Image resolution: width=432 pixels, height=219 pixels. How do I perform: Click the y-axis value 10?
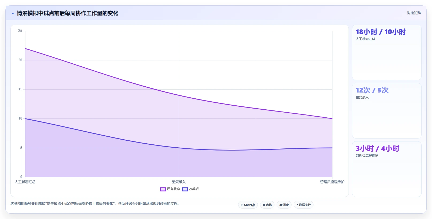[x=20, y=118]
